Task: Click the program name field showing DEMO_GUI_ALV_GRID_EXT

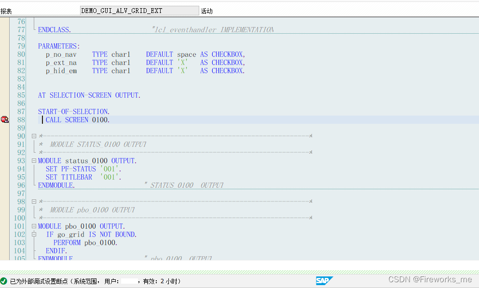Action: [x=139, y=10]
